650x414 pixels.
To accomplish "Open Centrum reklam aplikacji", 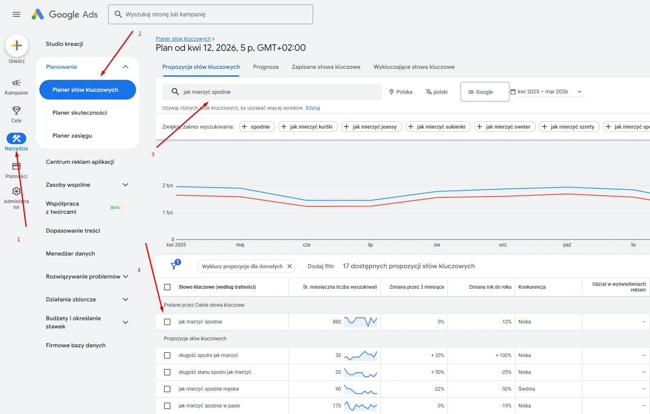I will [80, 162].
